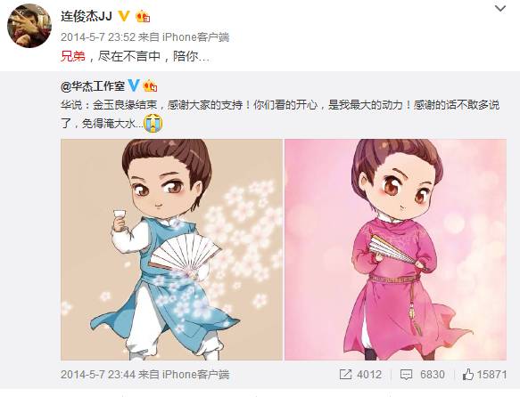The width and height of the screenshot is (520, 397).
Task: Click the comment bubble icon
Action: (406, 375)
